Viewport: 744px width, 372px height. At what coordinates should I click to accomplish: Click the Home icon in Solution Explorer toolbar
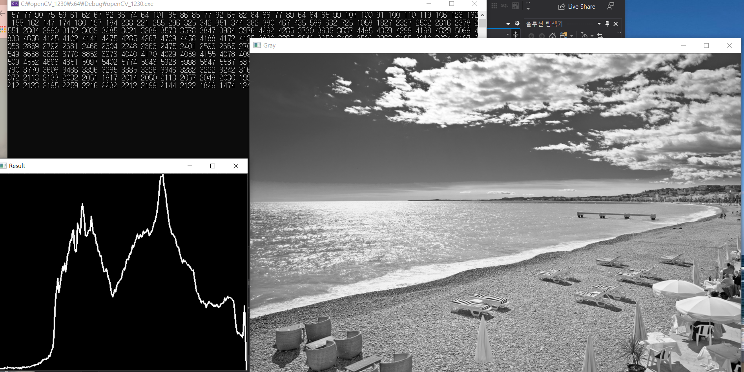click(553, 36)
